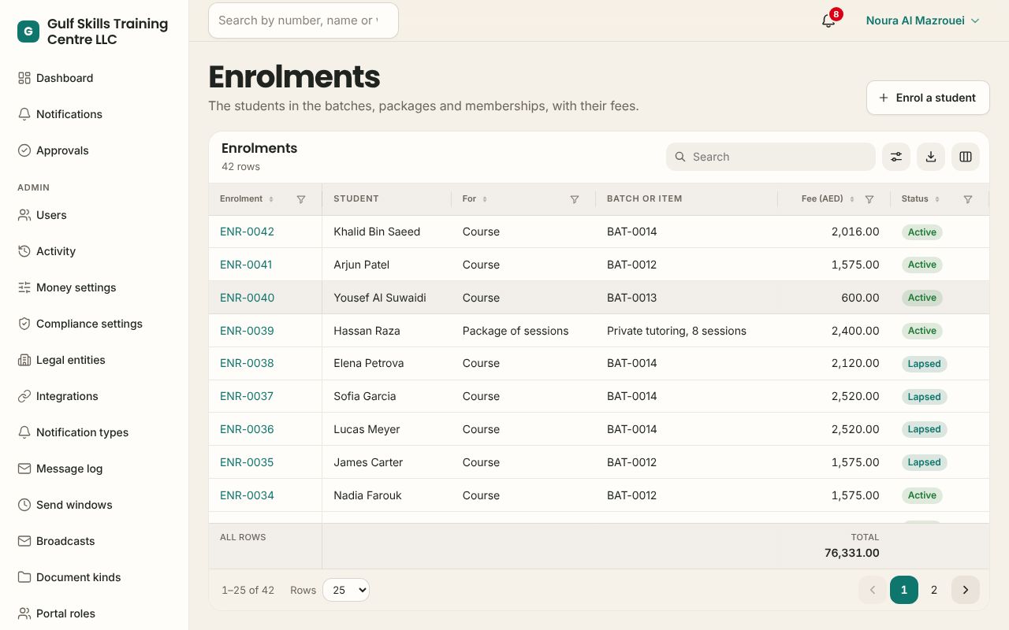Screen dimensions: 1009x630
Task: Sort by Enrolment column header
Action: (247, 198)
